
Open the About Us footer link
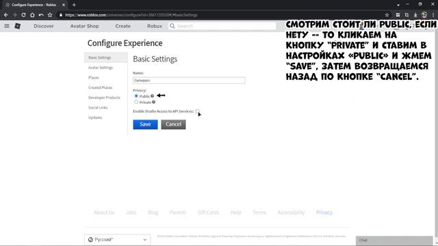tap(104, 213)
